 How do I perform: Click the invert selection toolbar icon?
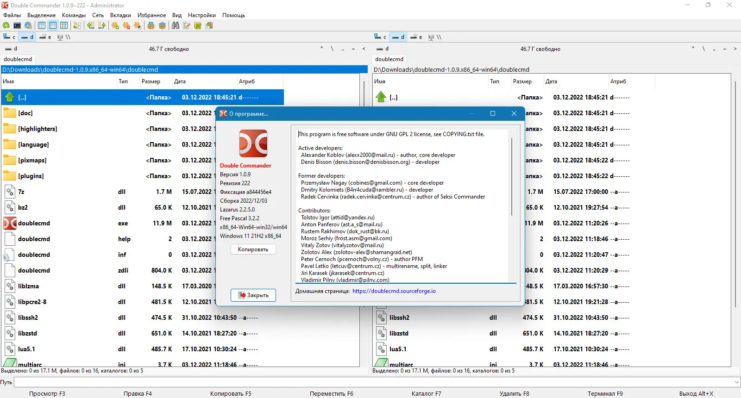click(x=138, y=25)
